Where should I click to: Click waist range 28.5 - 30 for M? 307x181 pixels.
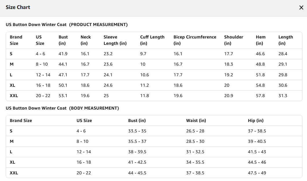pyautogui.click(x=195, y=141)
